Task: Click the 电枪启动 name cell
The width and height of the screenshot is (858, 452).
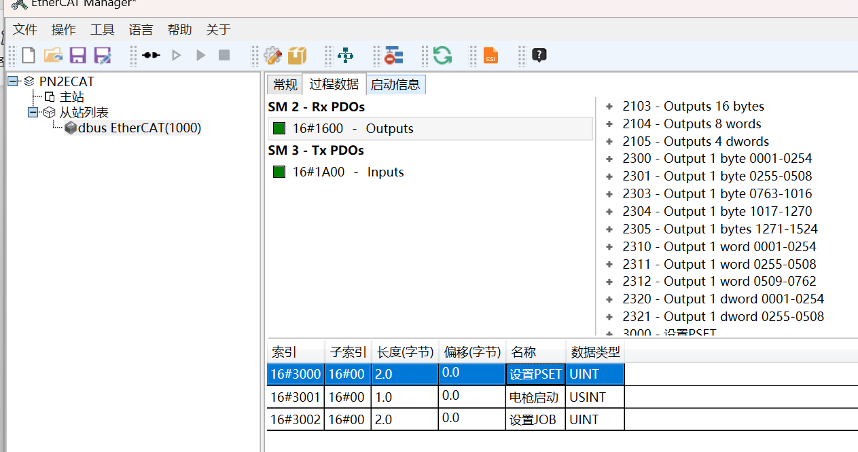Action: [x=535, y=397]
